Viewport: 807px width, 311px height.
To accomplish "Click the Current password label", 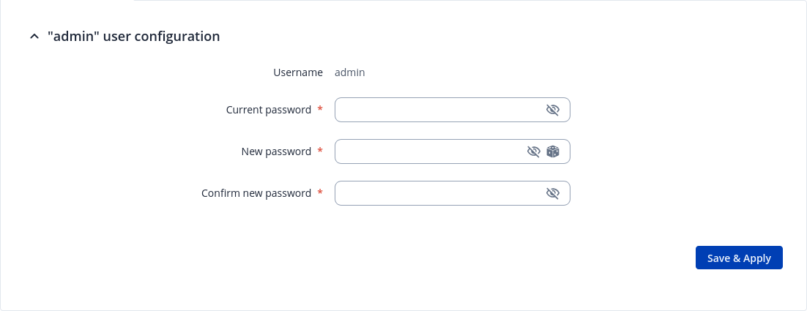I will 268,110.
